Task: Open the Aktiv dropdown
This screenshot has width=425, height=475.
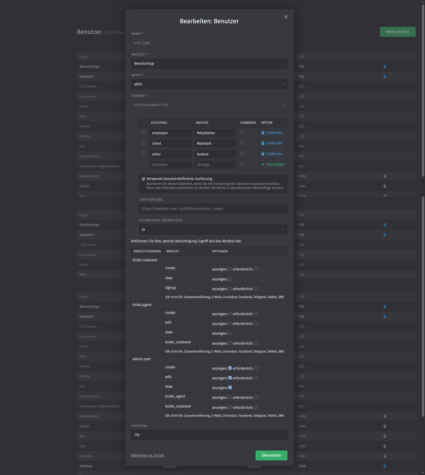Action: [209, 84]
